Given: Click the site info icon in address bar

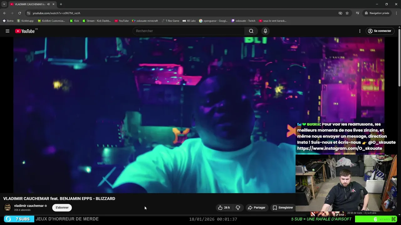Looking at the screenshot, I should pyautogui.click(x=29, y=13).
